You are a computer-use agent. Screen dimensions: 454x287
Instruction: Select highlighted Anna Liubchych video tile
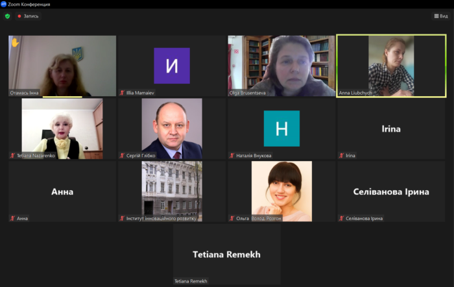coord(391,66)
